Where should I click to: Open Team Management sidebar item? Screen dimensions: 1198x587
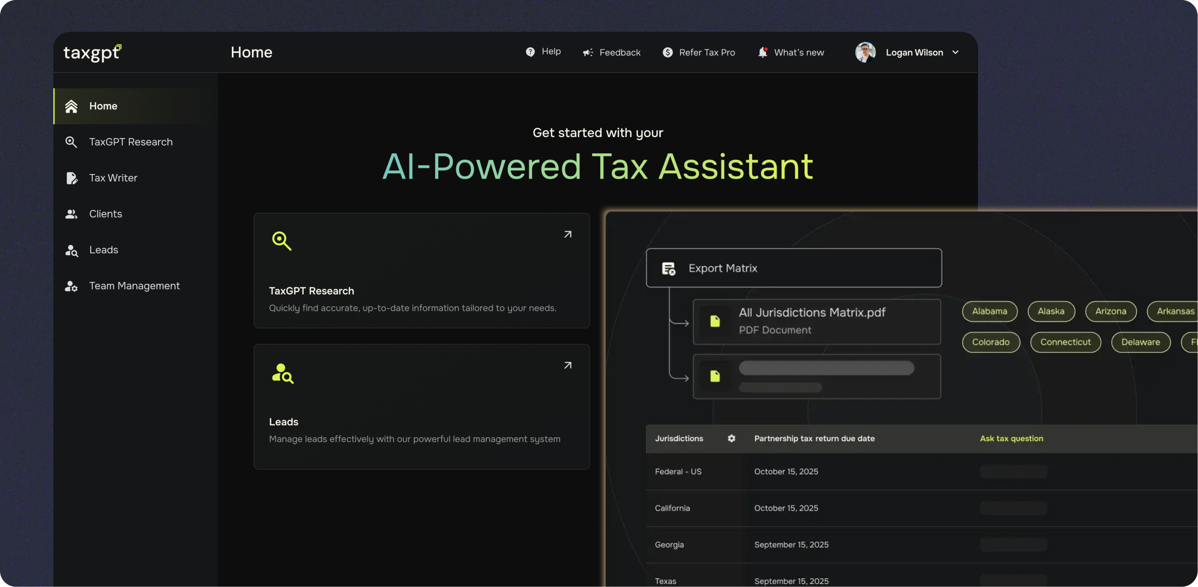click(x=134, y=286)
